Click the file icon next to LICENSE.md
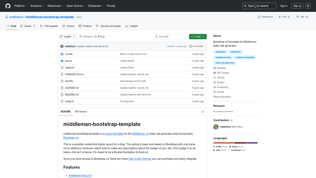The image size is (316, 178). 62,88
